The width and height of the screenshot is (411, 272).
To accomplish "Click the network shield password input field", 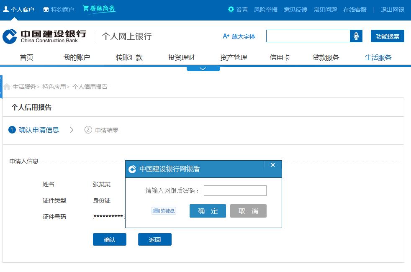I will (x=235, y=190).
